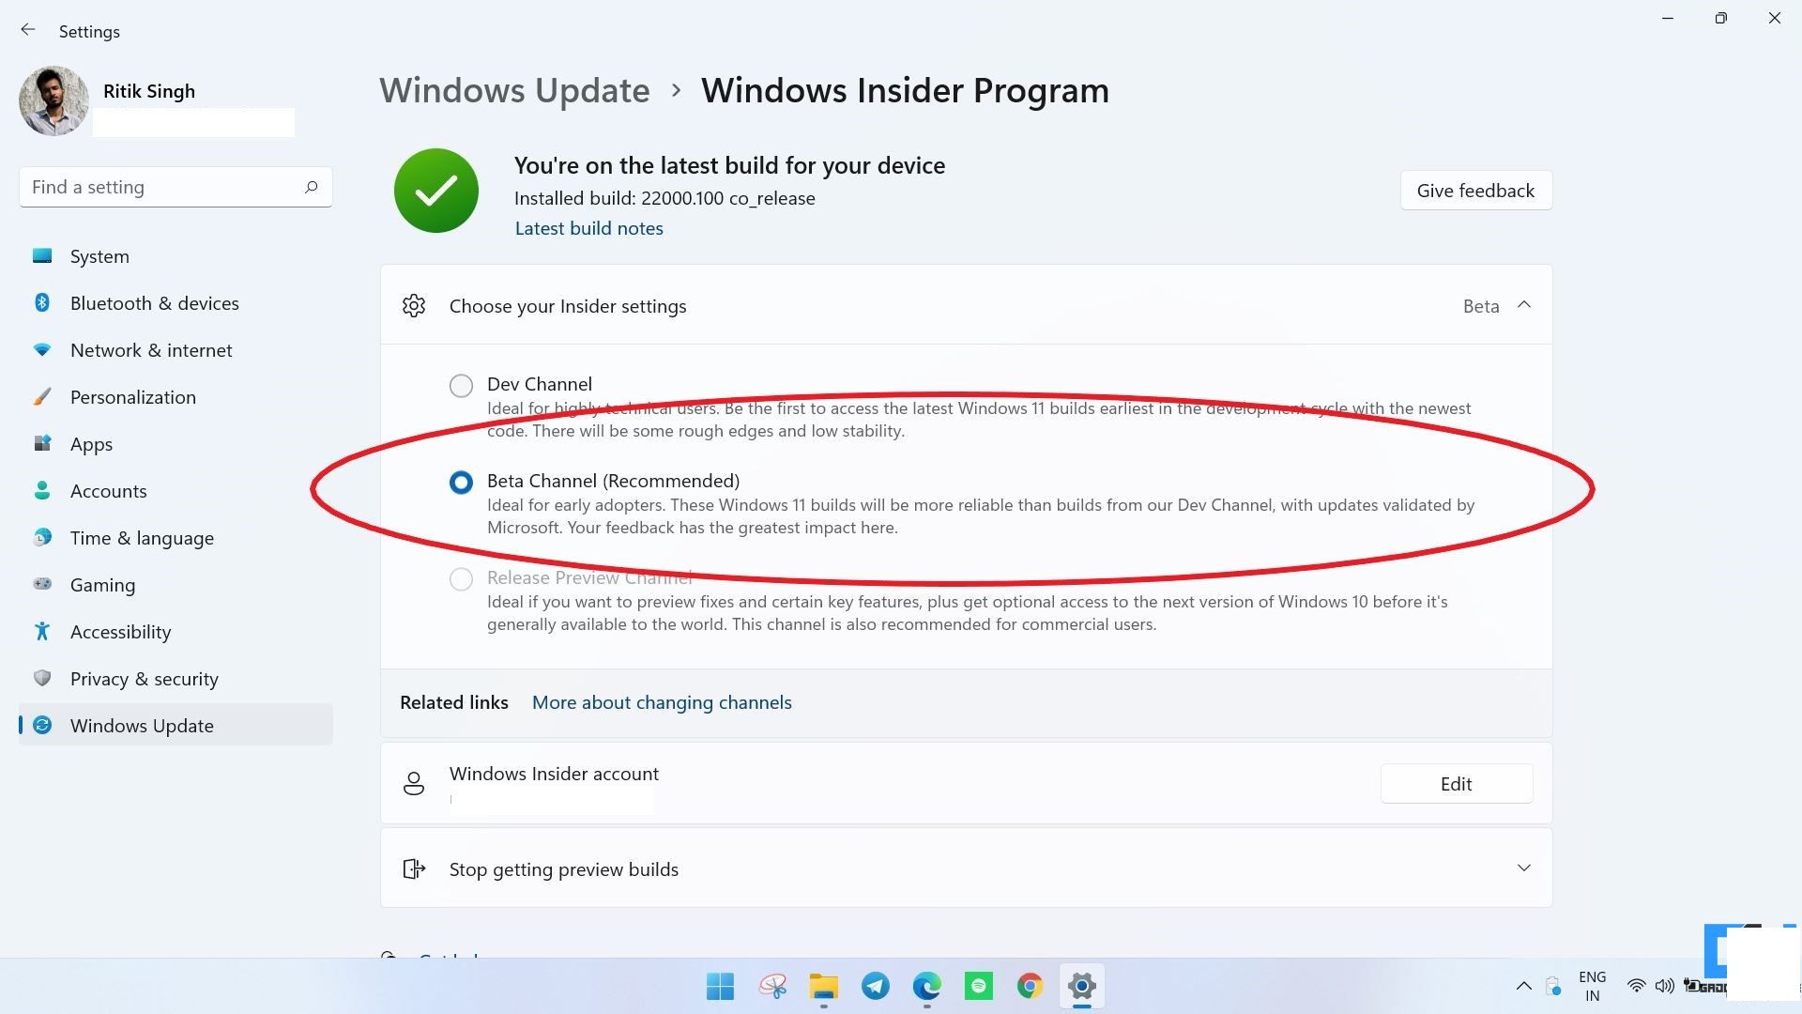Expand the Stop getting preview builds section
The image size is (1802, 1014).
pos(1525,868)
